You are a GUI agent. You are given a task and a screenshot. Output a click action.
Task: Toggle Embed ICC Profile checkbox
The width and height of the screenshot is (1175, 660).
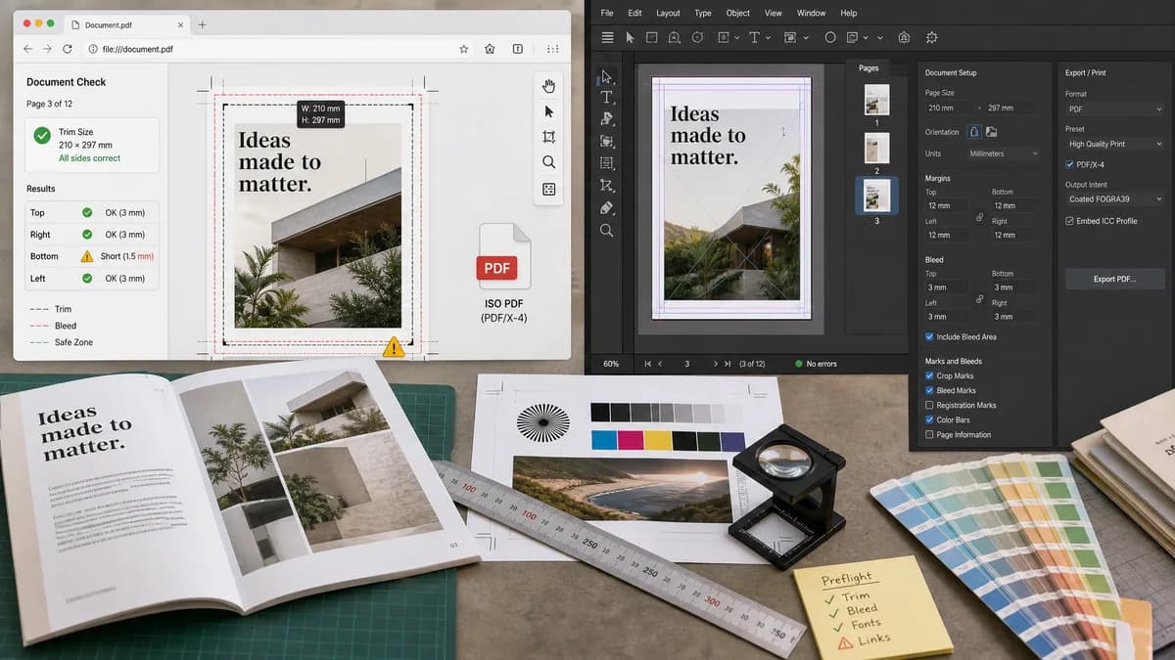(x=1069, y=221)
